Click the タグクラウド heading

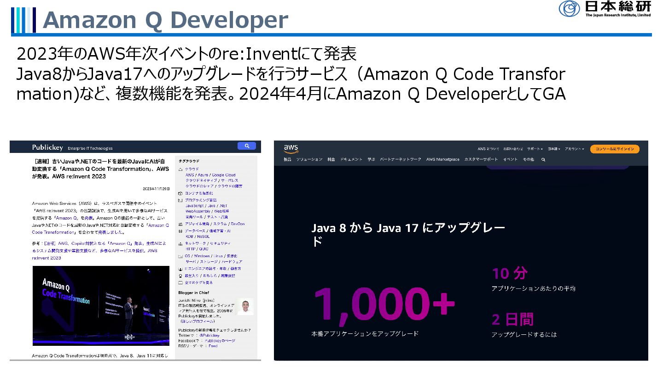click(189, 161)
